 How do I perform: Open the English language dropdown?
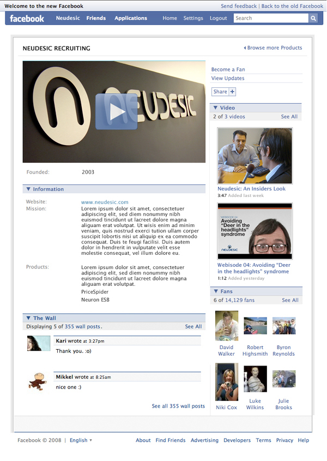click(81, 440)
